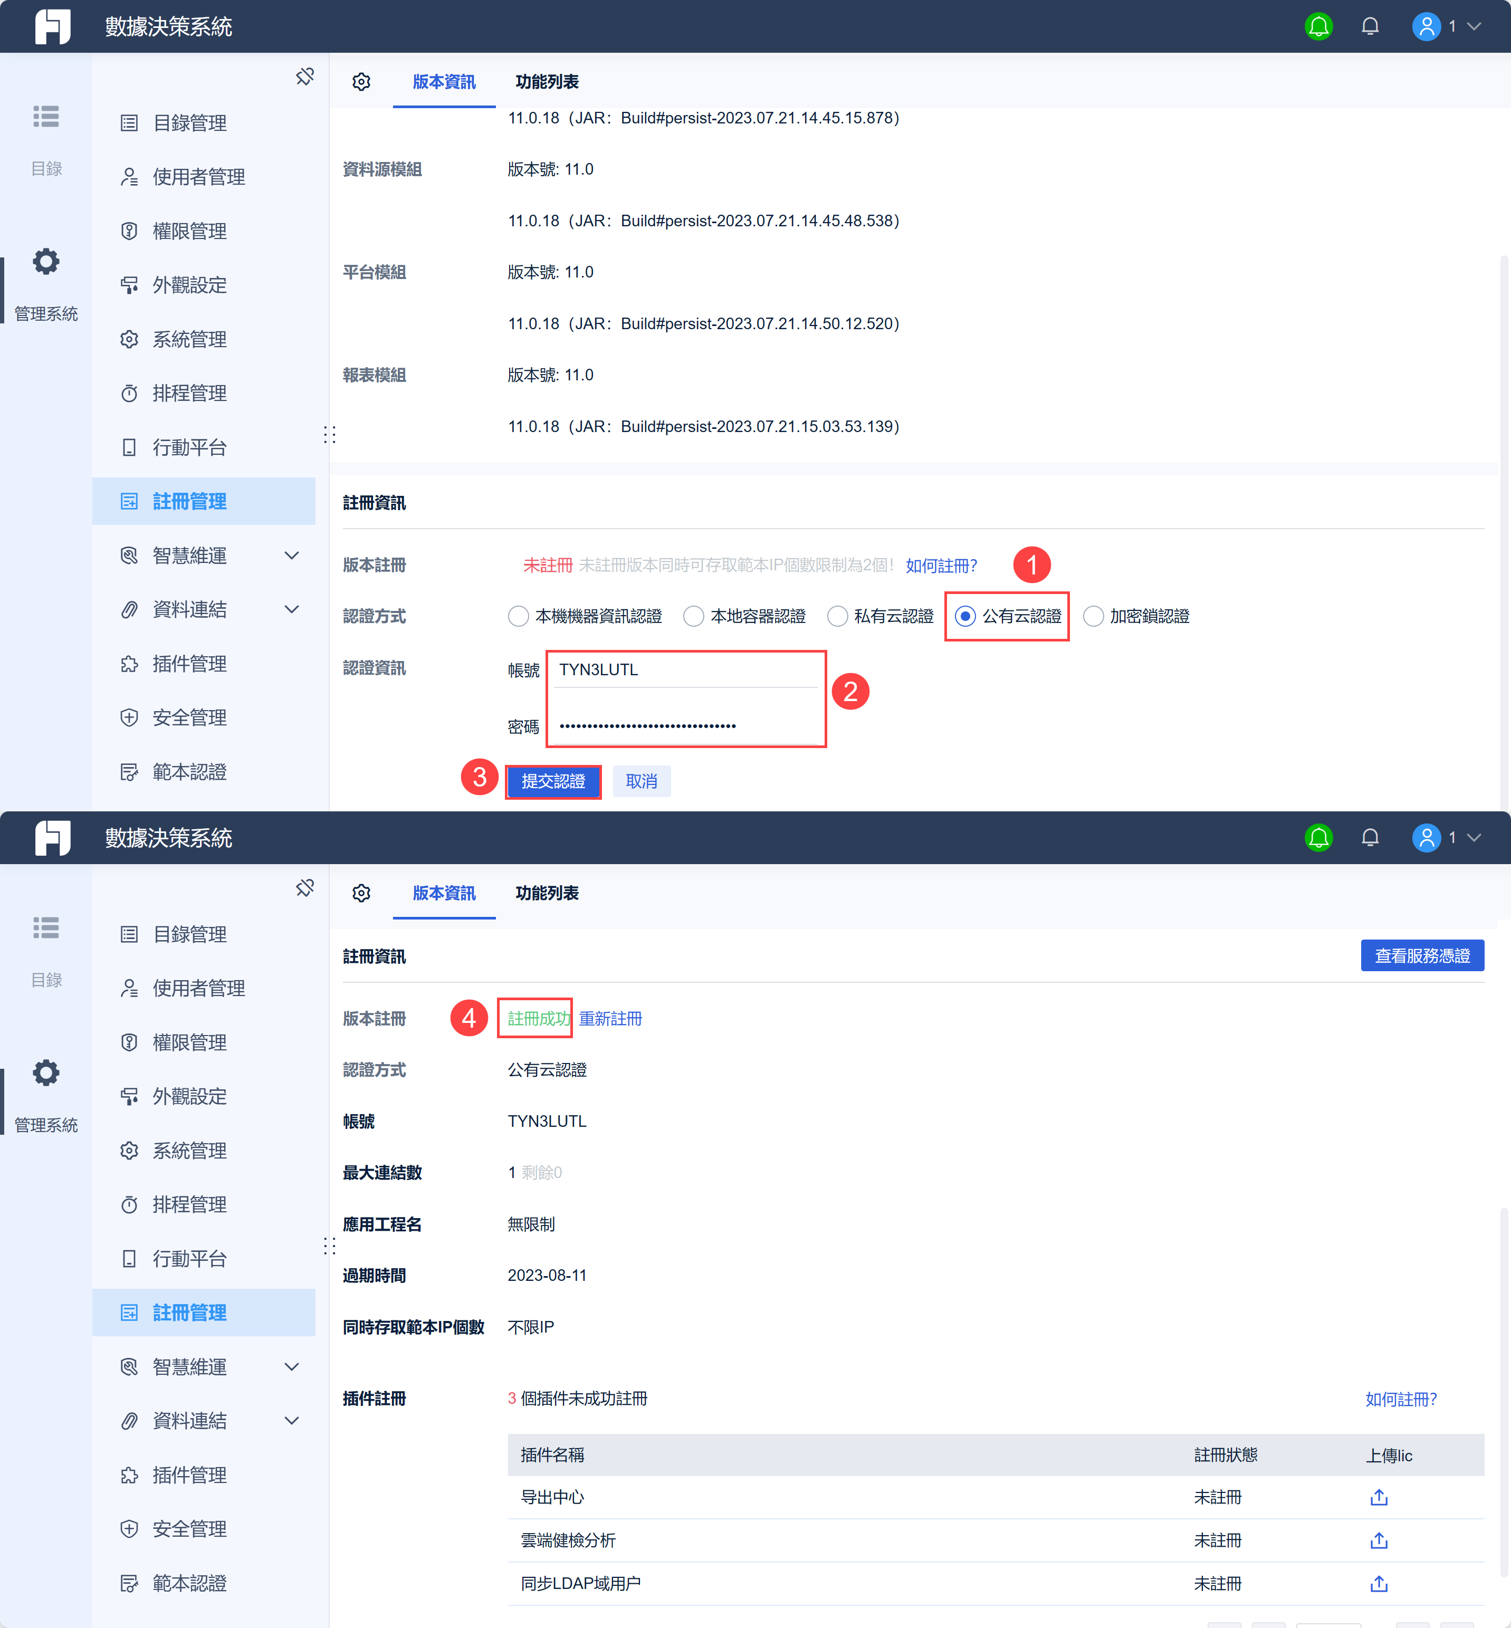Upload lic for 雲端健檢分析 plugin

1379,1540
